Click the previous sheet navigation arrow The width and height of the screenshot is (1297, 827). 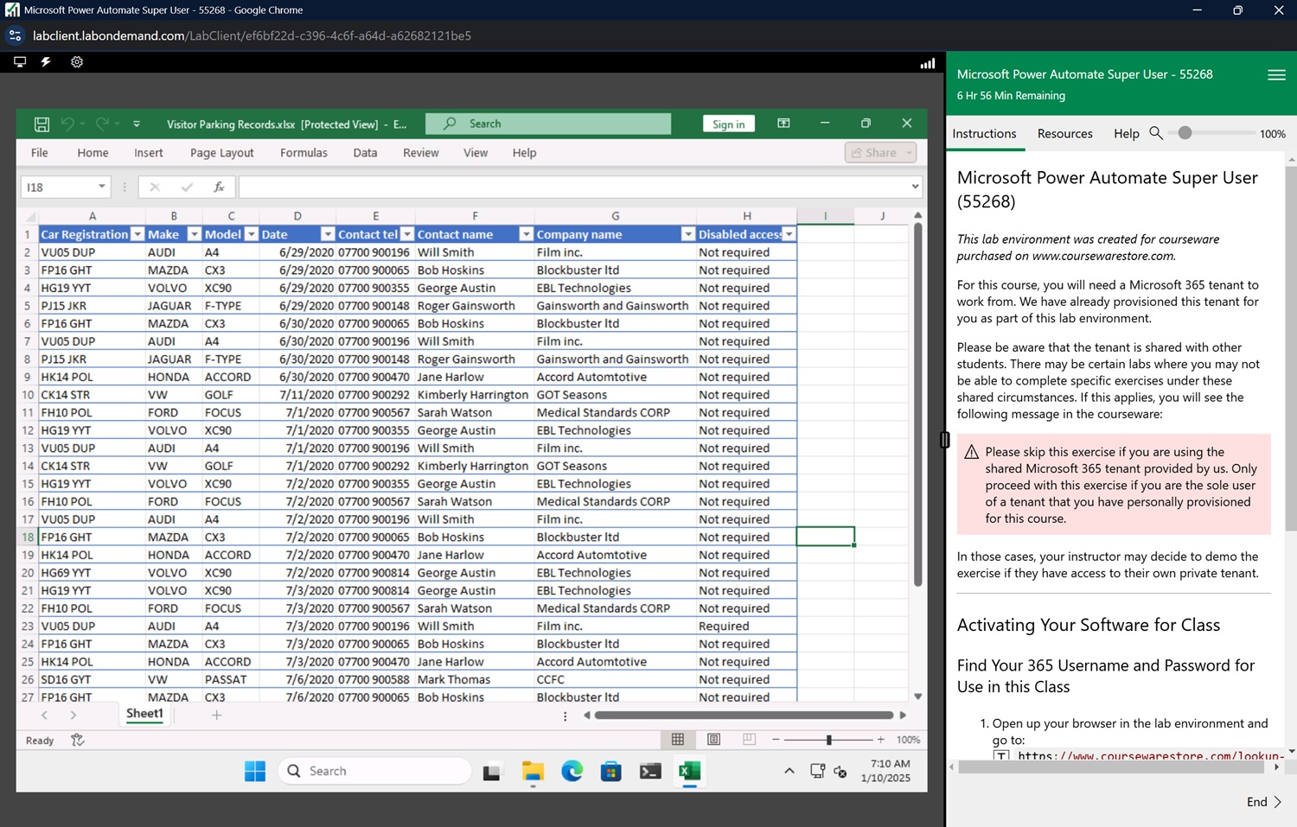coord(45,715)
